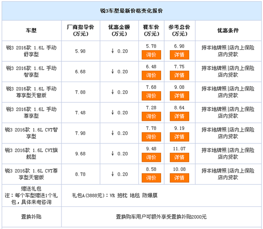
Task: Click discount amount 0.20 in CVT旗舰型 row
Action: tap(120, 154)
